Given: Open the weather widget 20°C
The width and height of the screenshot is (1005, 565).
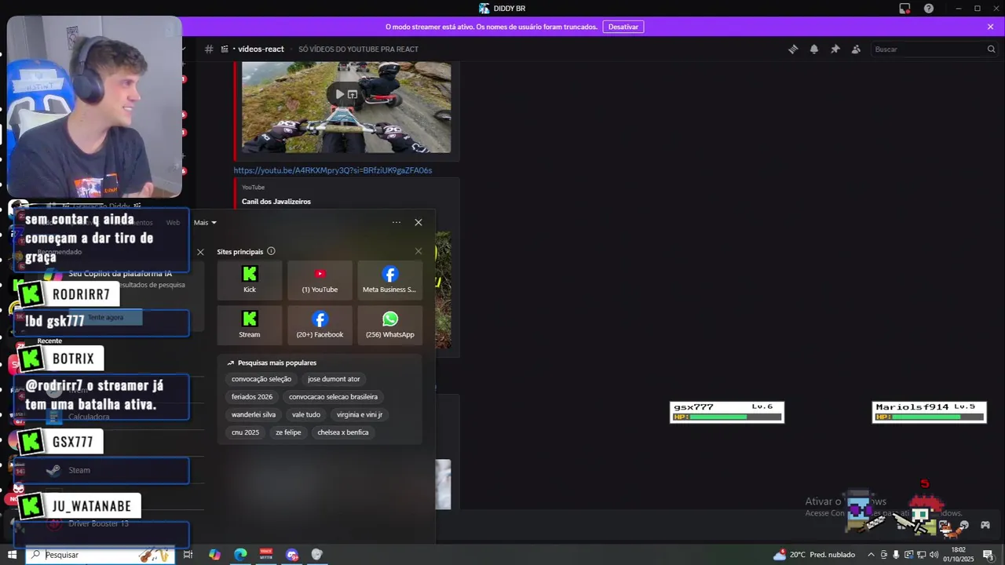Looking at the screenshot, I should [814, 555].
